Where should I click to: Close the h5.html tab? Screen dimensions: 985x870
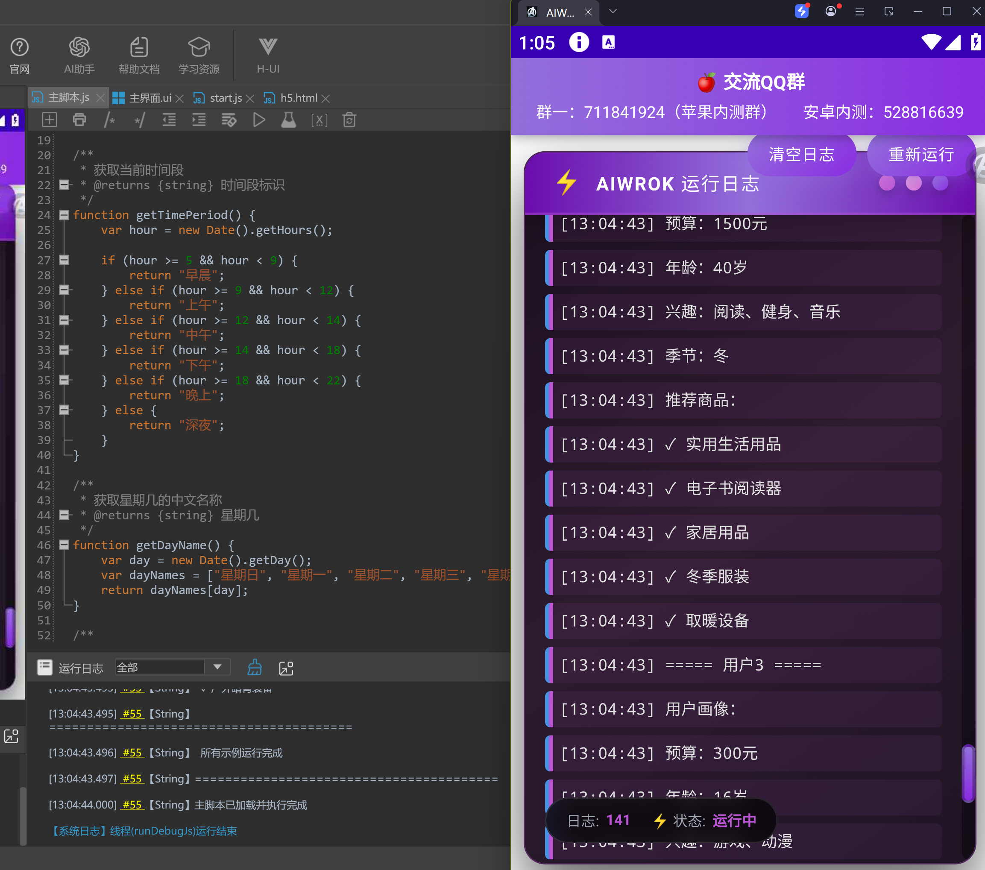(326, 99)
